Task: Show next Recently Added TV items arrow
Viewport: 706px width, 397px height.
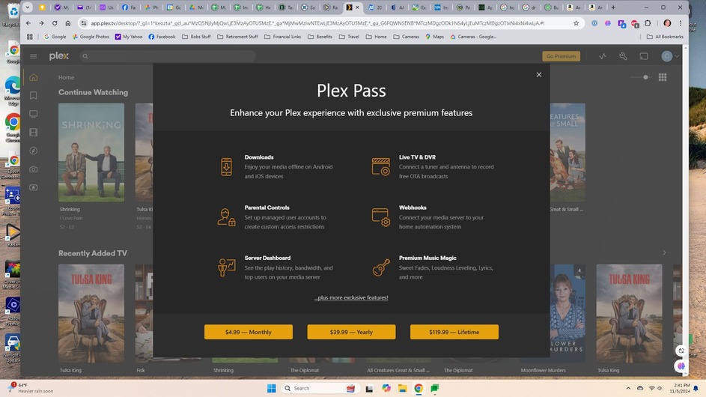Action: [664, 252]
